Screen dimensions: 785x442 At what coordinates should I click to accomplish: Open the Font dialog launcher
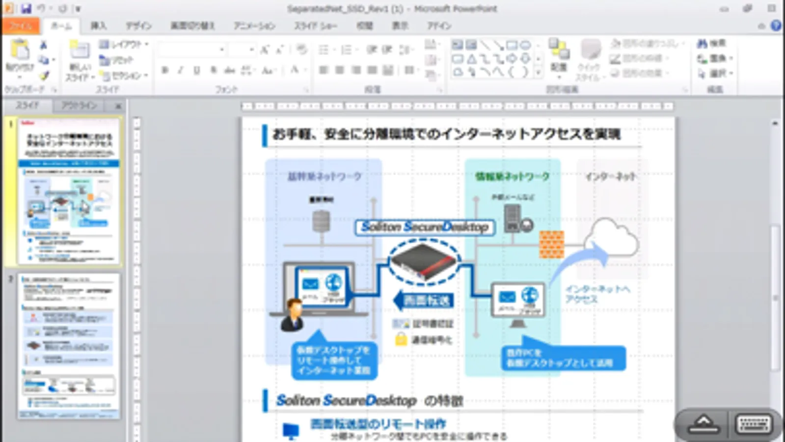pyautogui.click(x=306, y=89)
